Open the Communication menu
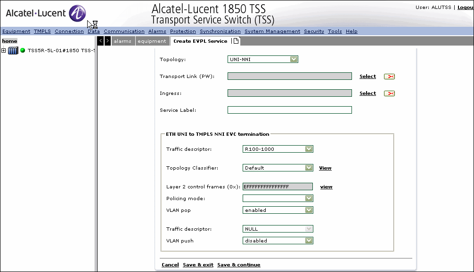 pyautogui.click(x=124, y=31)
